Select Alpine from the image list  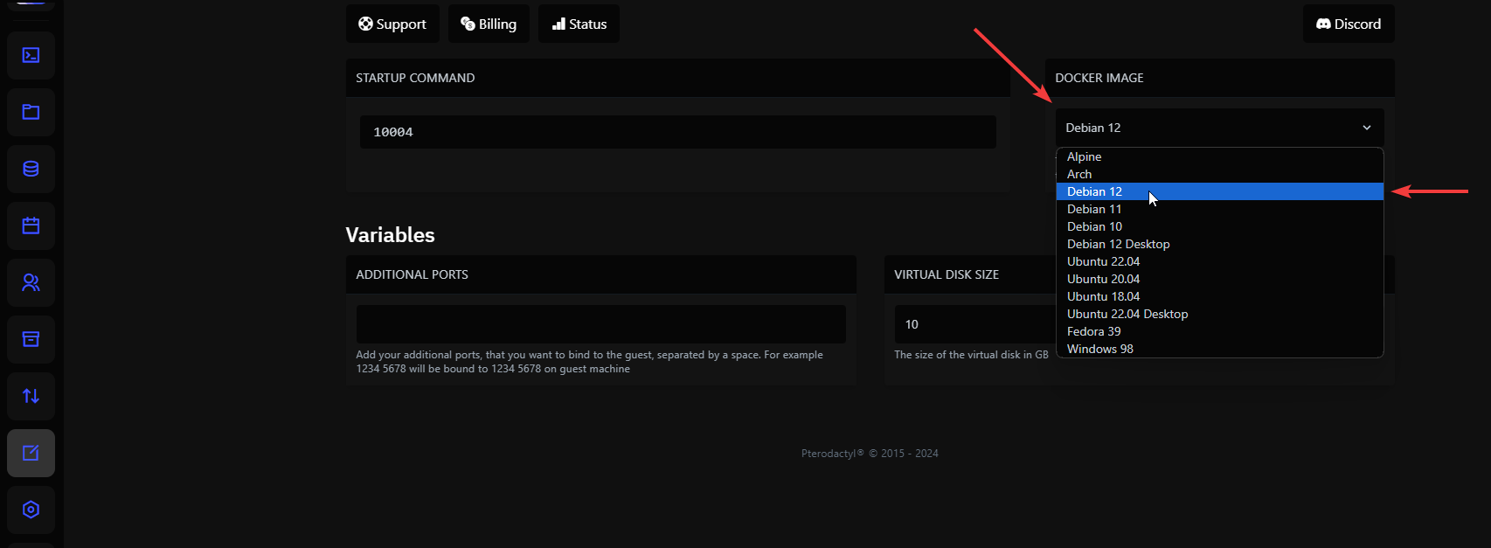coord(1219,156)
